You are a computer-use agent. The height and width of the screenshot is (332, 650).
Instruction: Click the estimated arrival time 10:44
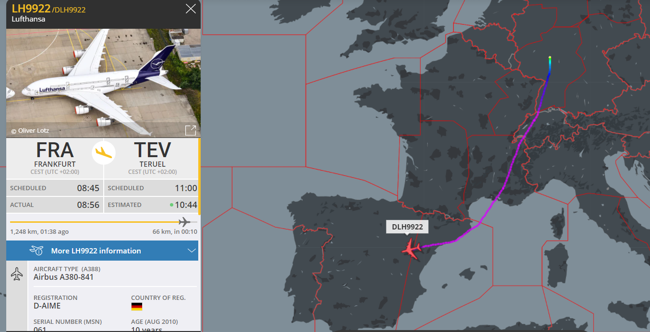(186, 205)
